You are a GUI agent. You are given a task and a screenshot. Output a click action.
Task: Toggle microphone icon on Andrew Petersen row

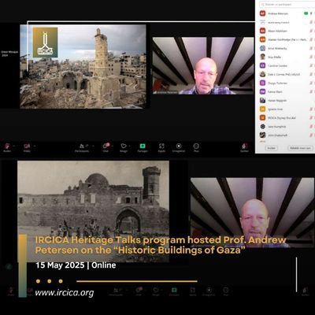coord(312,13)
